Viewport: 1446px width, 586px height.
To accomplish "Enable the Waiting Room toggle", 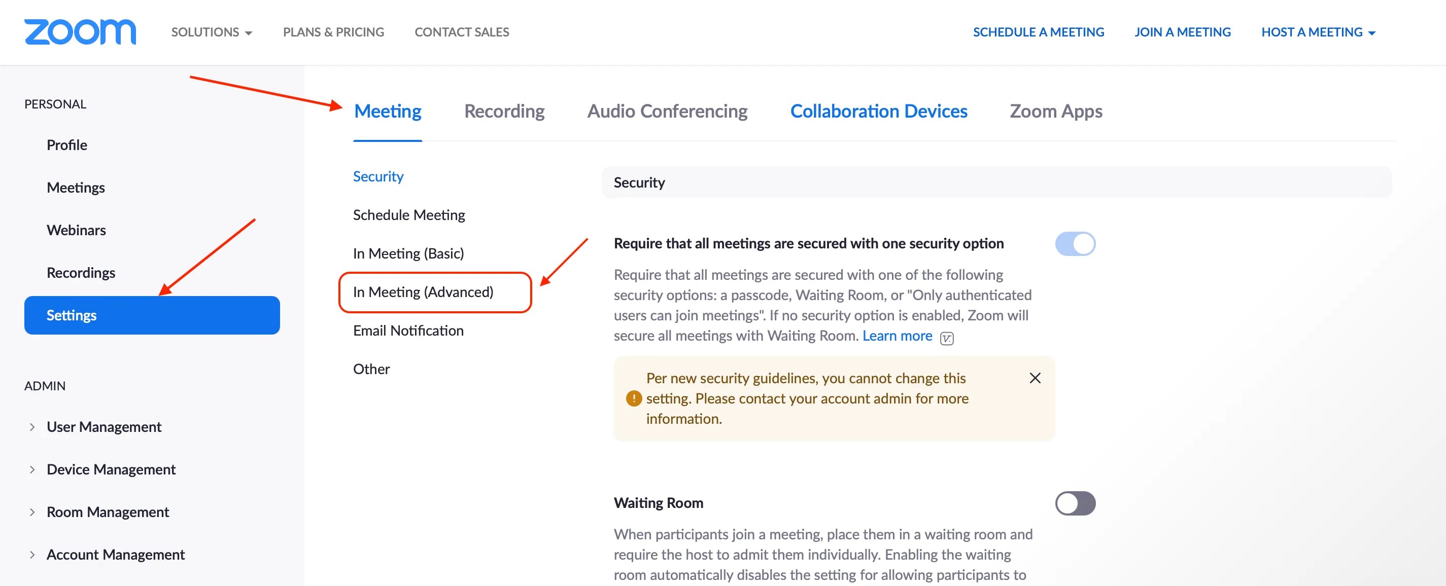I will point(1075,503).
